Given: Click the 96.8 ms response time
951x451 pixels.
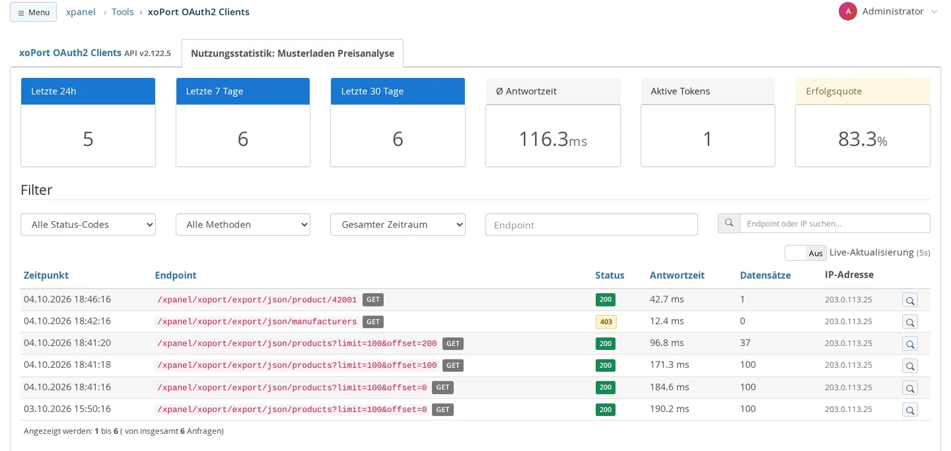Looking at the screenshot, I should pyautogui.click(x=667, y=343).
